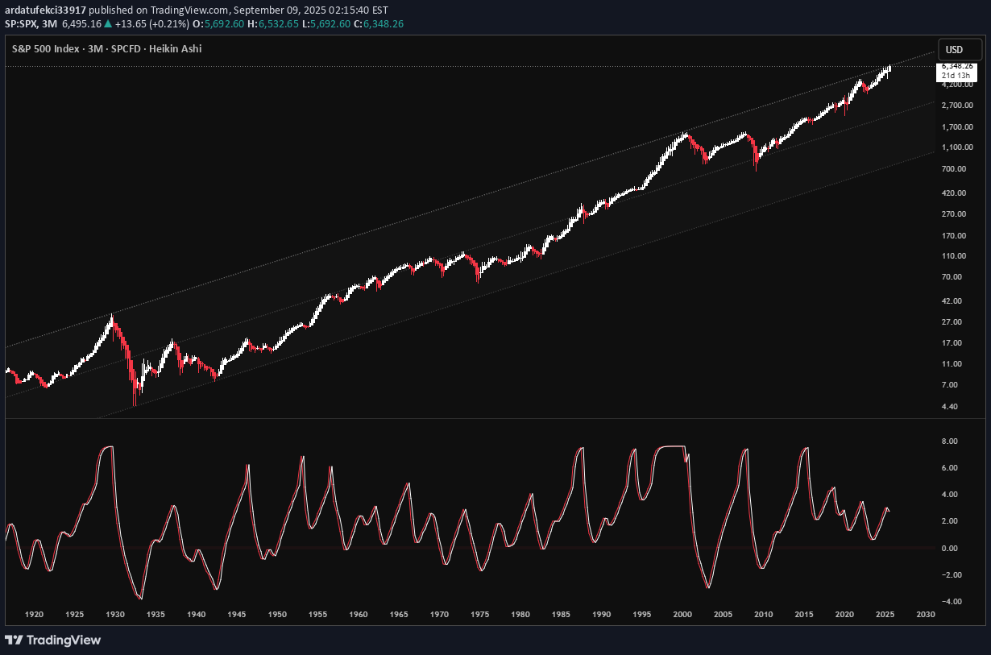Image resolution: width=991 pixels, height=655 pixels.
Task: Click the 2030 year on time axis
Action: pyautogui.click(x=926, y=615)
